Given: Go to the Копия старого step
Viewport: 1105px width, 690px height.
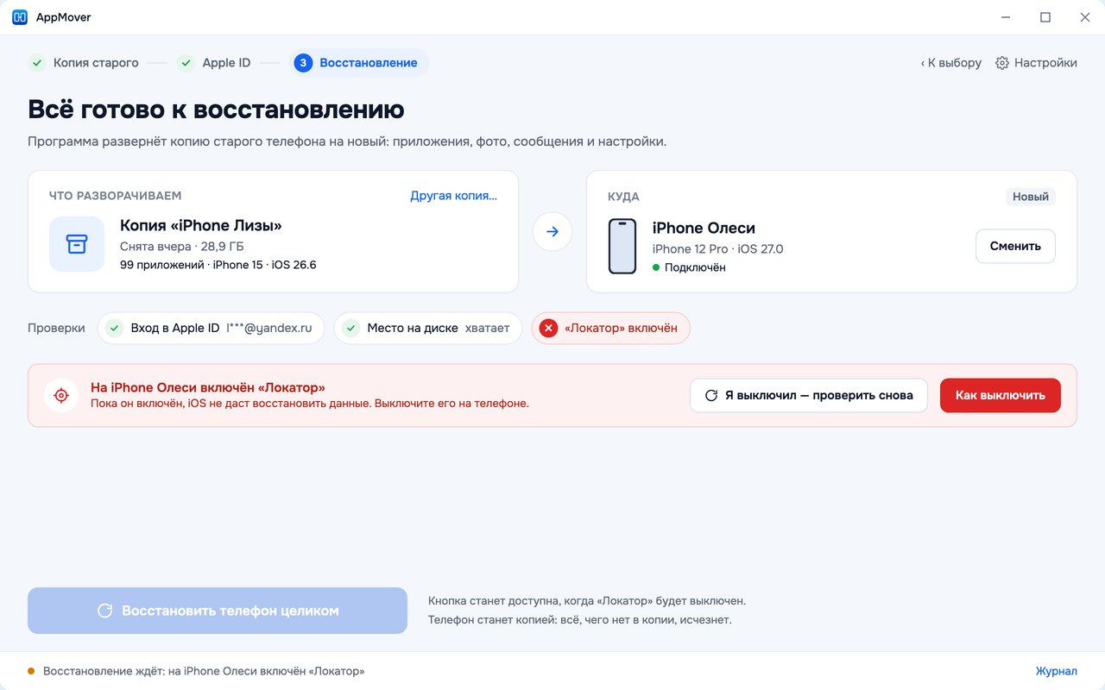Looking at the screenshot, I should 85,63.
